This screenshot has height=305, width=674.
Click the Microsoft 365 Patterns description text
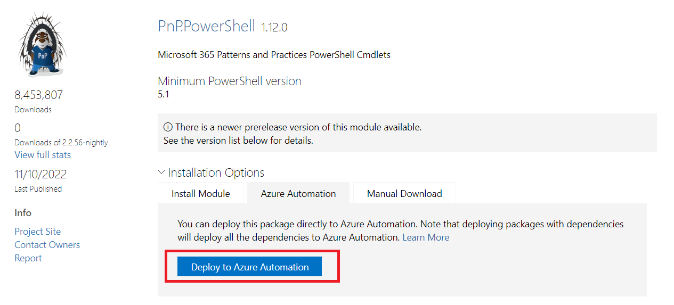coord(274,55)
